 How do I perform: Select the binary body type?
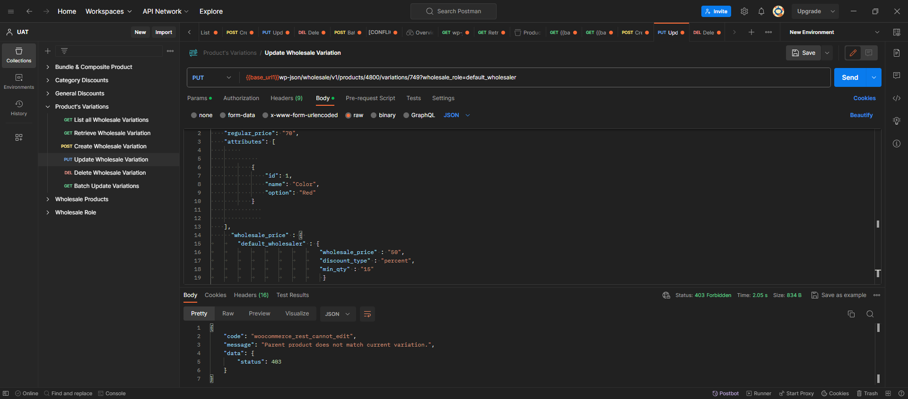click(383, 115)
